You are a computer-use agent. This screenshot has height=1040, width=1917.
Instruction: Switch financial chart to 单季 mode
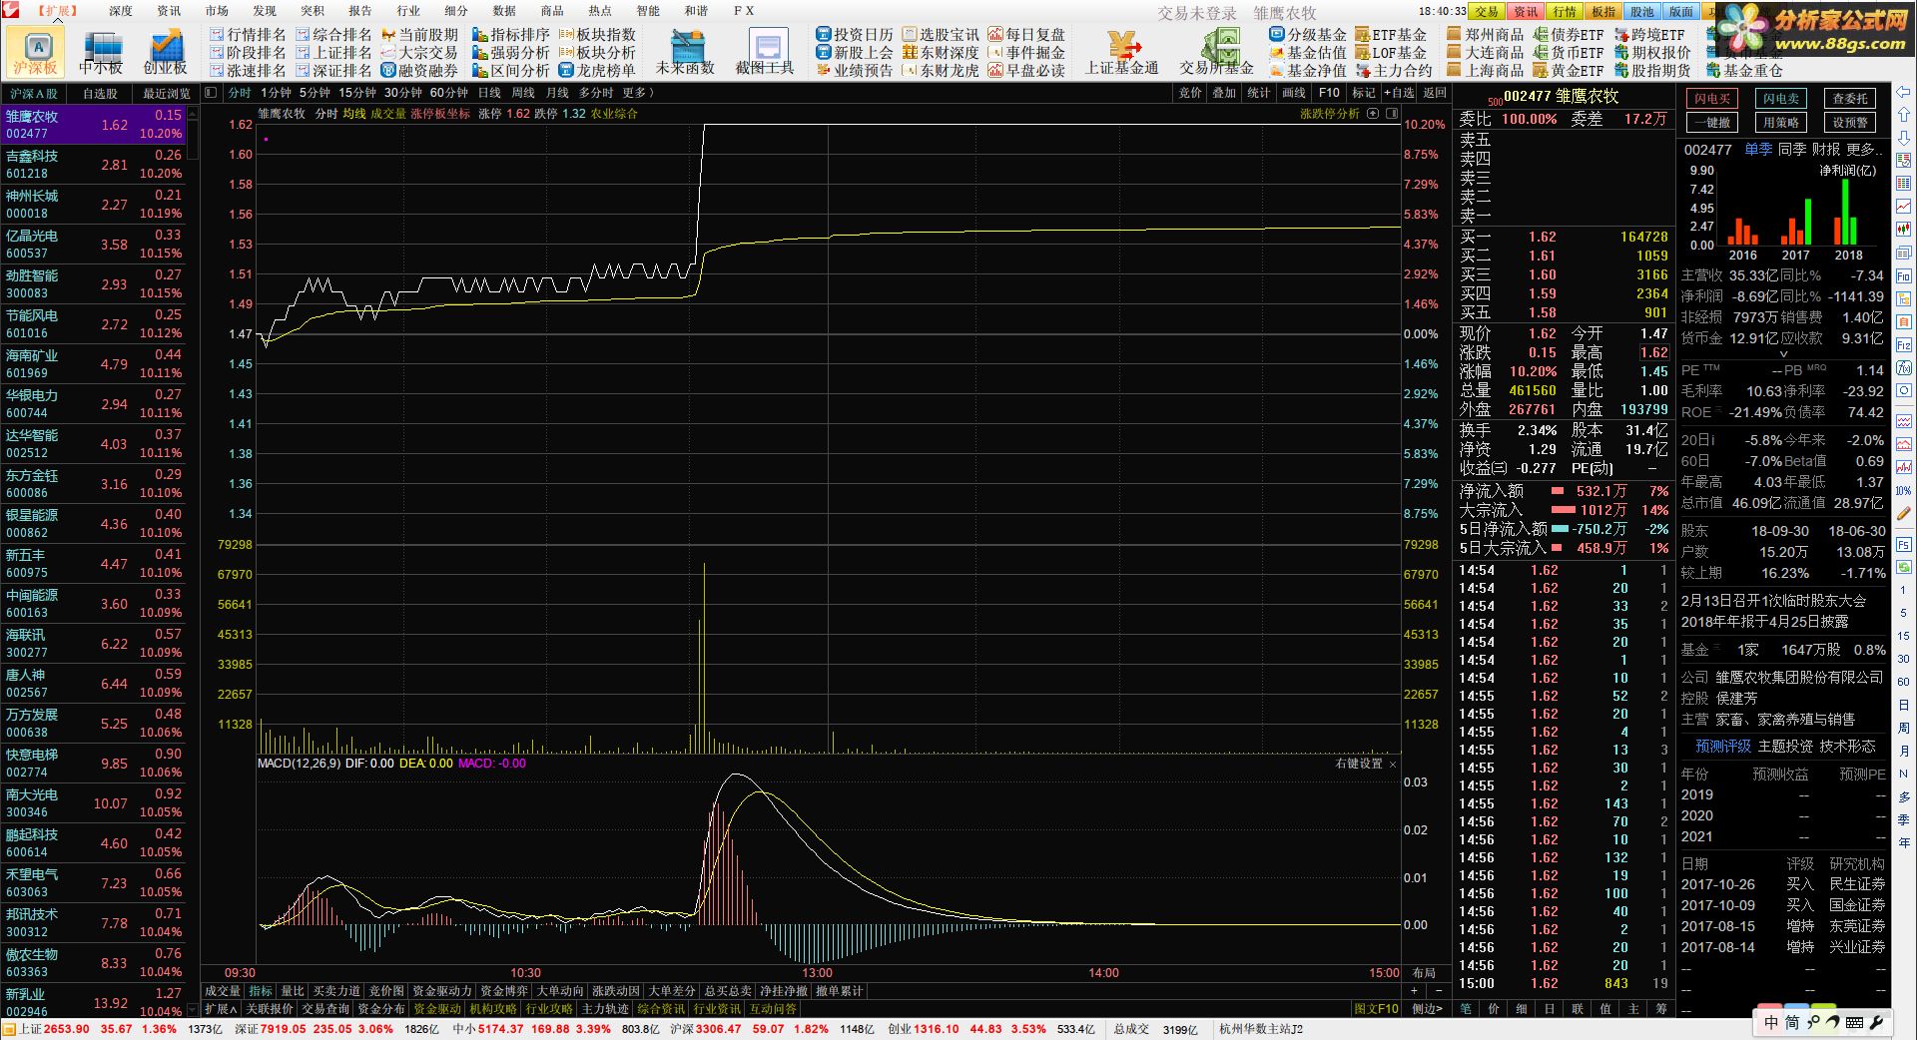coord(1758,150)
